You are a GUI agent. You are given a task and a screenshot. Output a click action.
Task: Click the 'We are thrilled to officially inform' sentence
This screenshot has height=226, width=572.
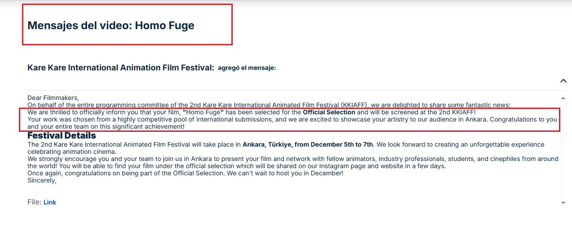click(x=103, y=112)
